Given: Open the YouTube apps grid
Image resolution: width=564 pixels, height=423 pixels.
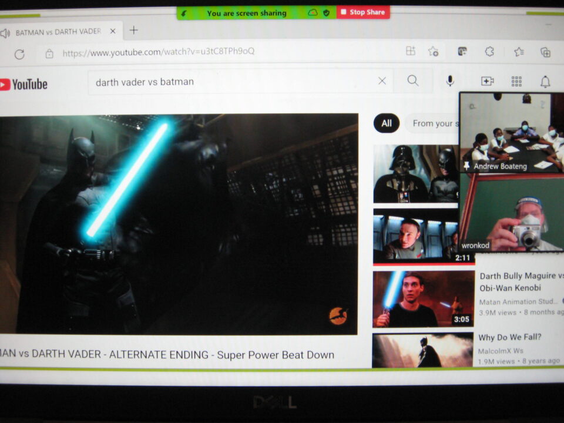Looking at the screenshot, I should pyautogui.click(x=516, y=81).
